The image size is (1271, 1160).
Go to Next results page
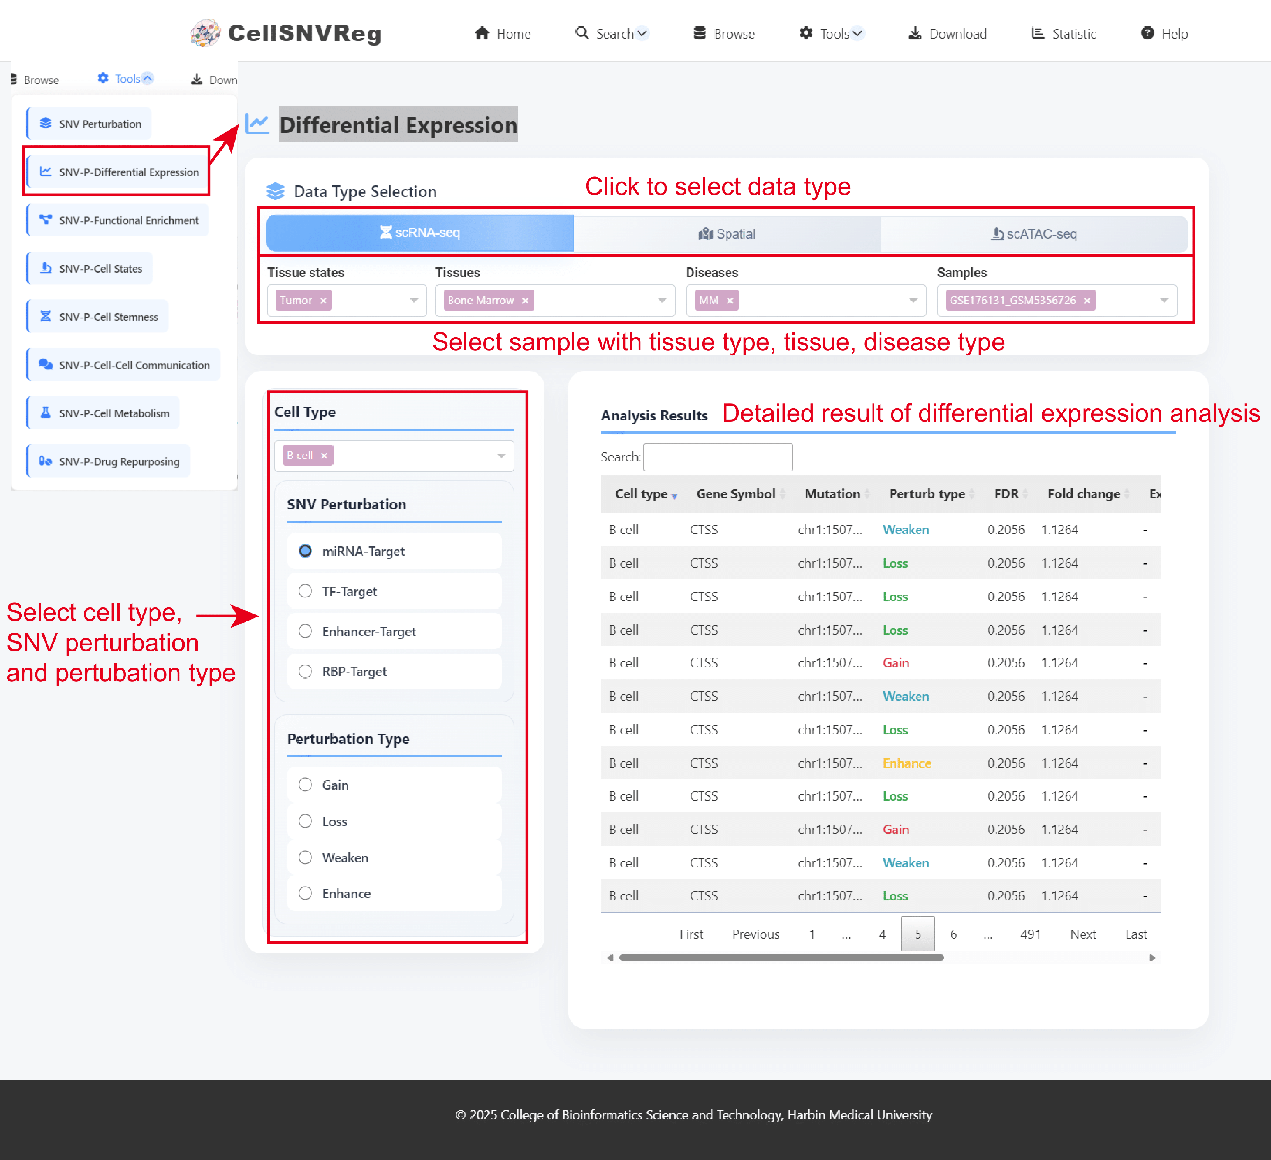click(1083, 934)
